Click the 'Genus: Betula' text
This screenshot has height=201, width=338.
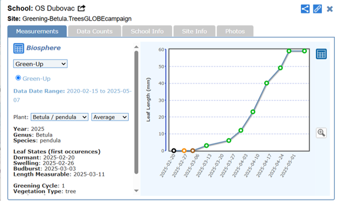[33, 135]
